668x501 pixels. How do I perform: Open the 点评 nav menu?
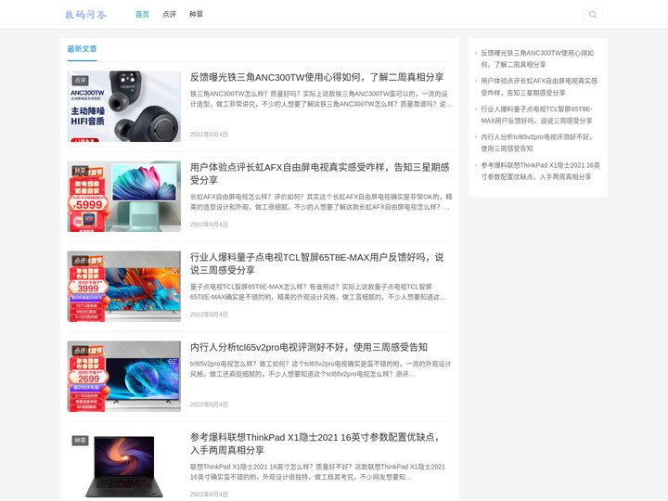[169, 15]
